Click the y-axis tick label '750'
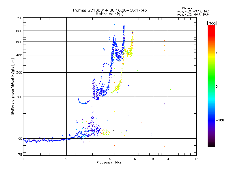Viewport: 231px width, 173px height. (19, 18)
